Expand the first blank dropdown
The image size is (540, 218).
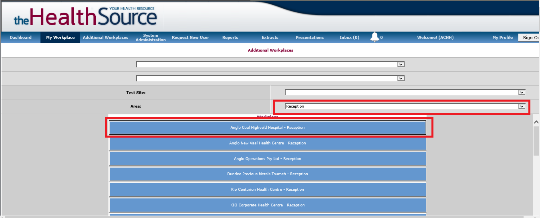[x=270, y=64]
